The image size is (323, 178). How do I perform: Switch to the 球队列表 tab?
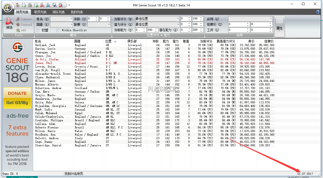58,12
